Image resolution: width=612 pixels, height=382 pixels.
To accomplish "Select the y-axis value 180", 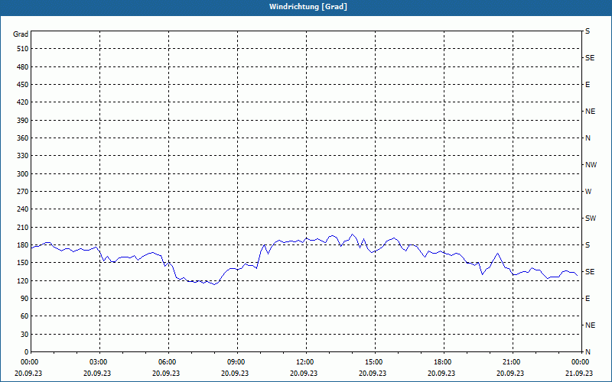I will point(23,245).
